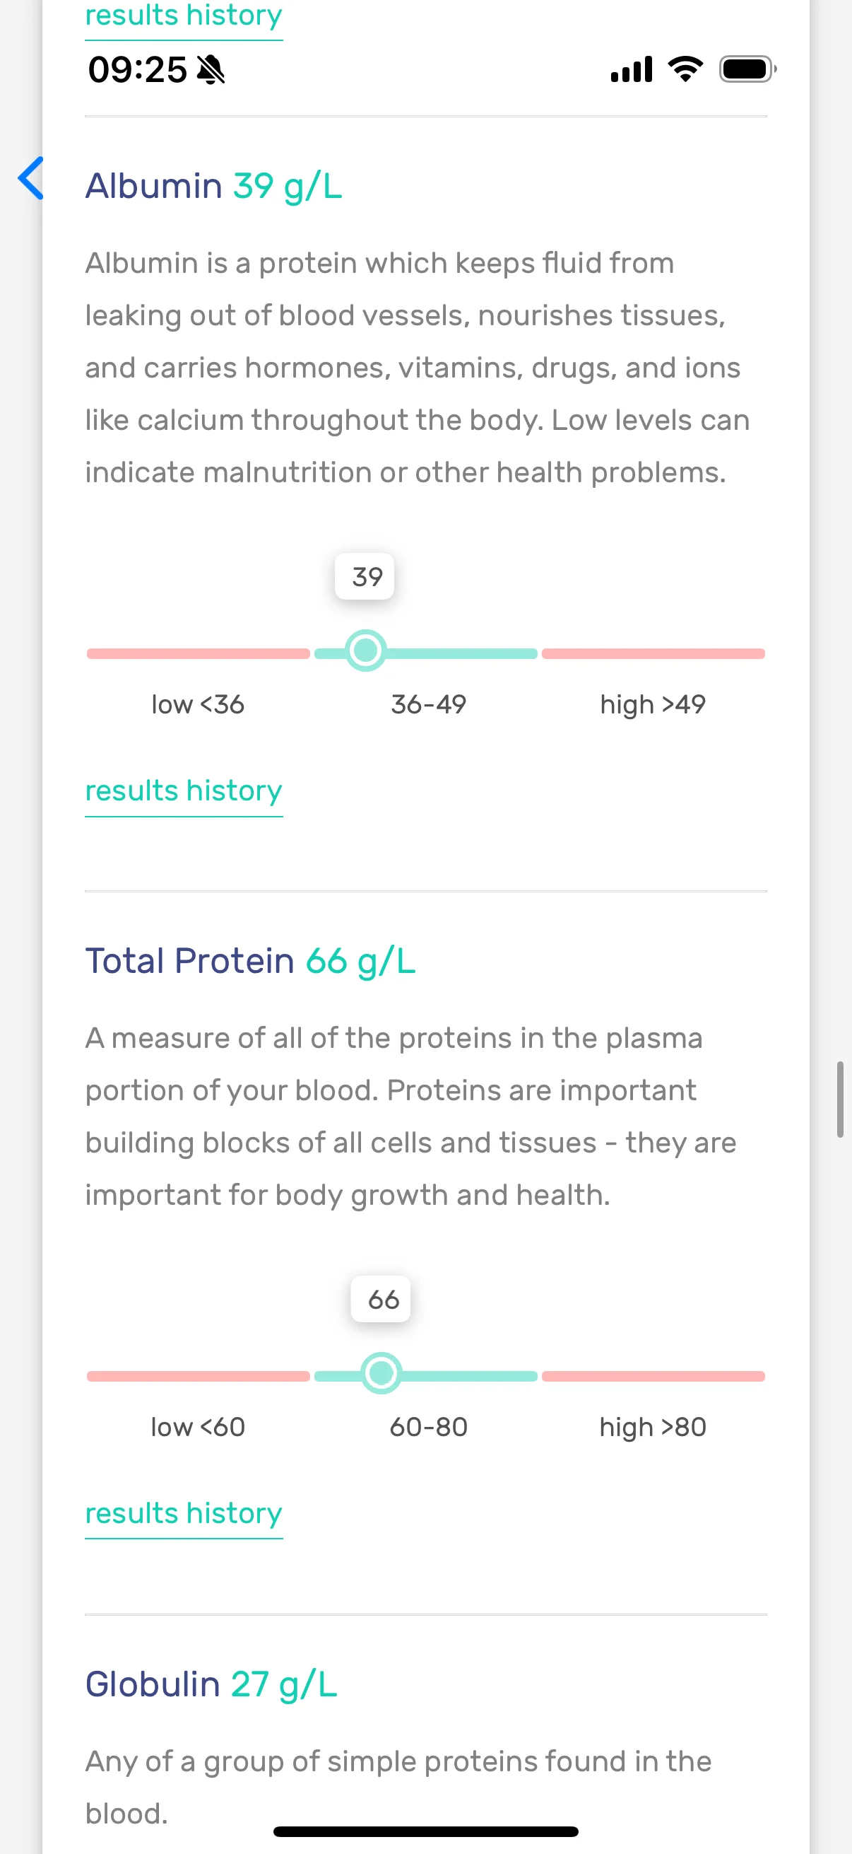Click the Total Protein high >80 range segment
Image resolution: width=852 pixels, height=1854 pixels.
(x=653, y=1376)
